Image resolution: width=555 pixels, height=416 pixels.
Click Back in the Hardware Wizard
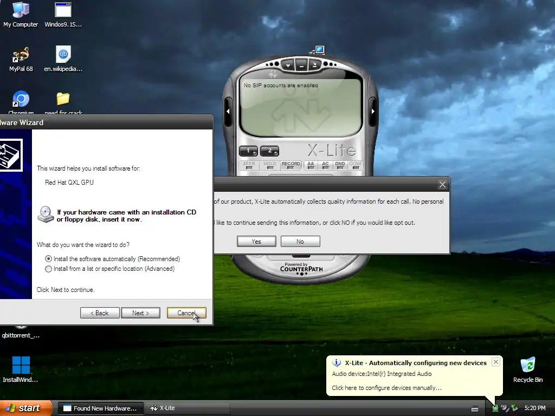100,313
